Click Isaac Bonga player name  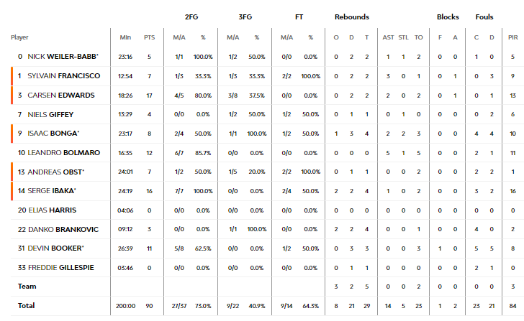pos(53,134)
